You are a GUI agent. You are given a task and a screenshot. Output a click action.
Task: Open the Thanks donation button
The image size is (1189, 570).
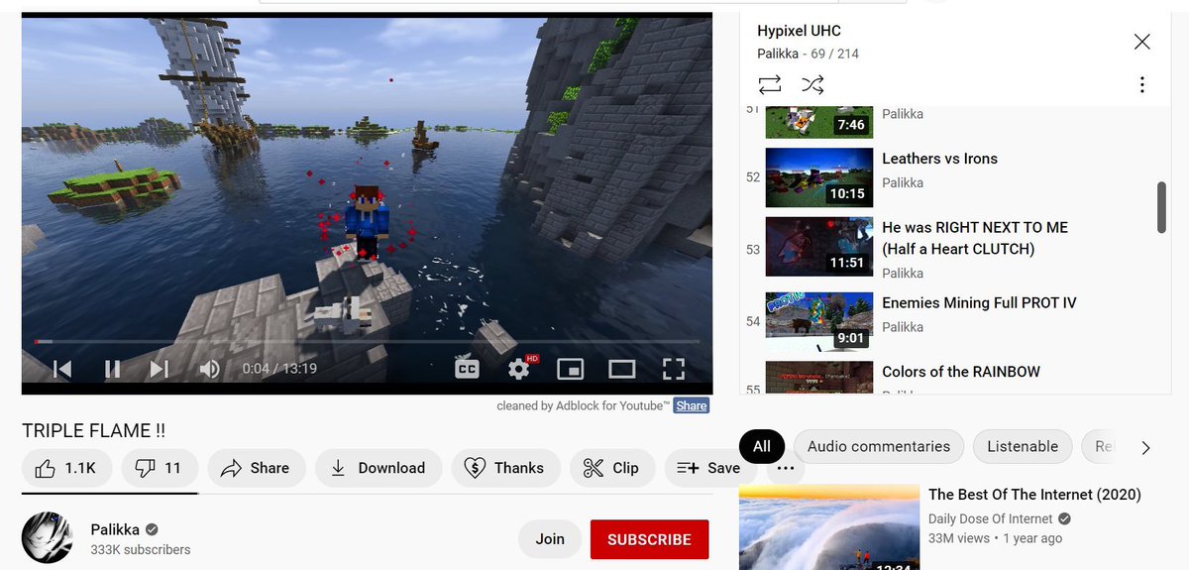(x=505, y=468)
